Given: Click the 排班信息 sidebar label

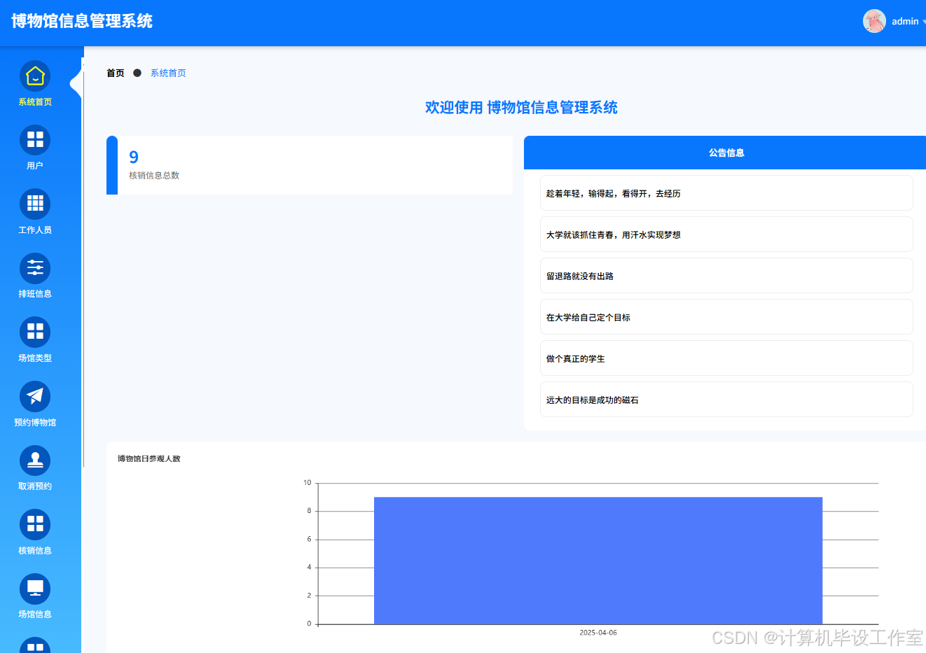Looking at the screenshot, I should (35, 294).
